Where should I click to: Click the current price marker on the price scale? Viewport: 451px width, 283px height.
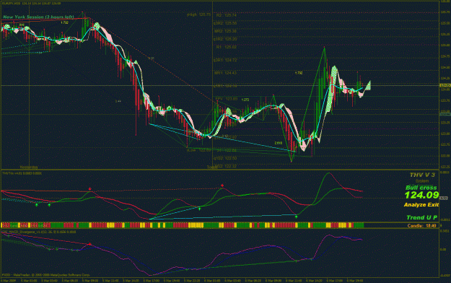click(x=445, y=85)
